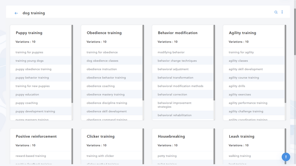This screenshot has width=296, height=166.
Task: Select 'reward-based training' row
Action: (41, 156)
